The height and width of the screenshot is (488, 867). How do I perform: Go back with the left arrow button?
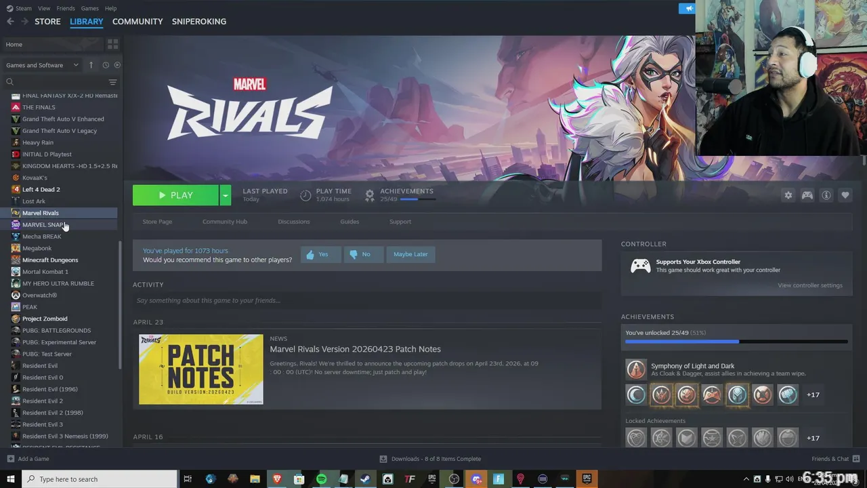(x=10, y=22)
